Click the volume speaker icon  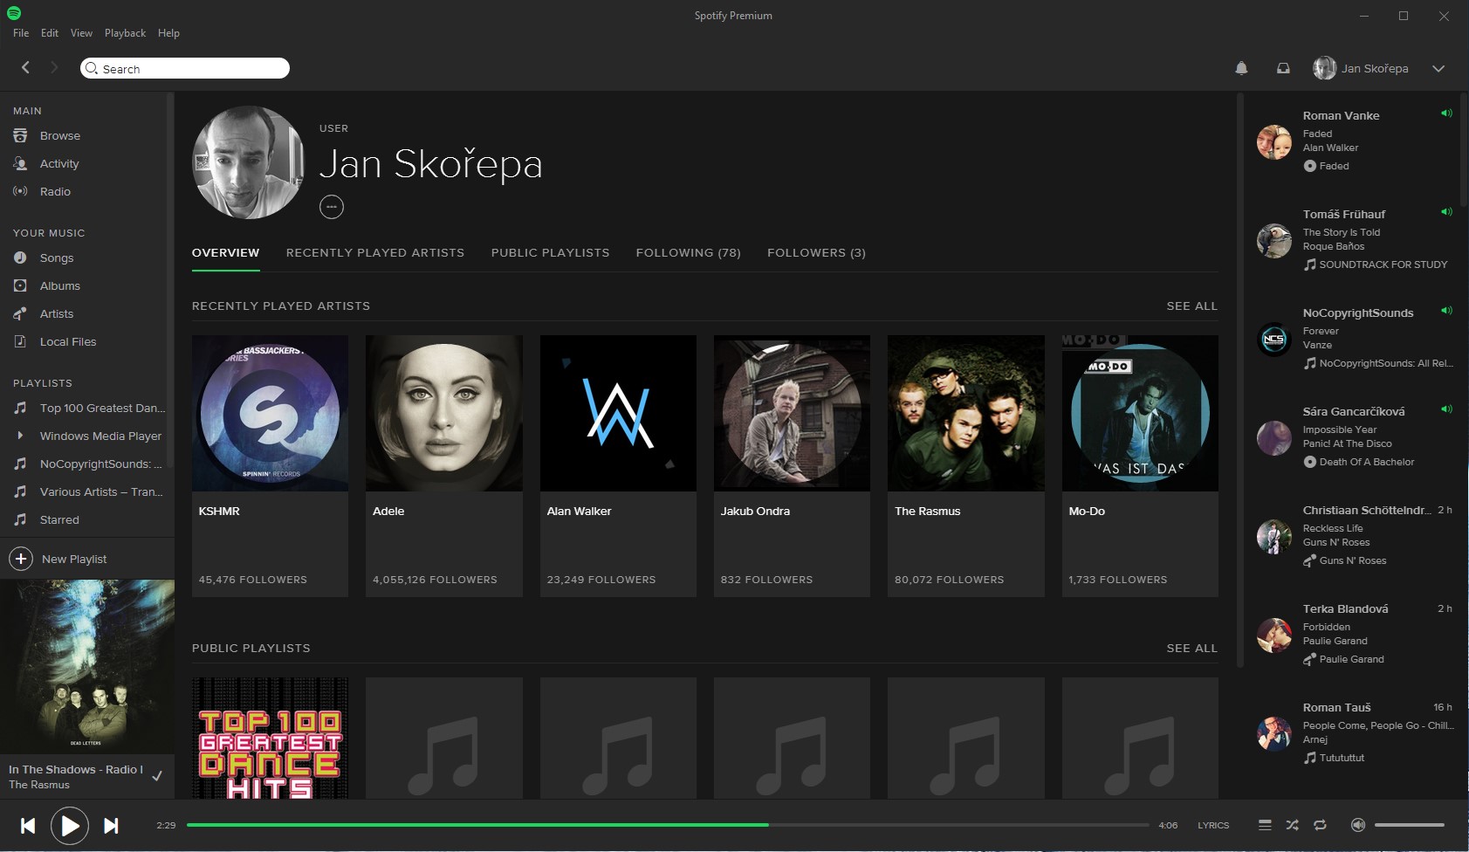click(1358, 825)
